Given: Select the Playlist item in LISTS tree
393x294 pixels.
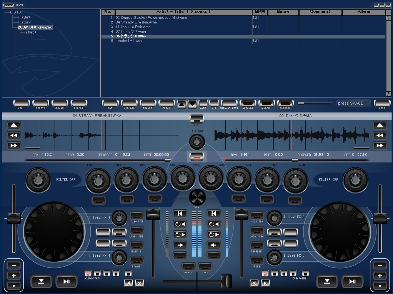Looking at the screenshot, I should coord(24,17).
